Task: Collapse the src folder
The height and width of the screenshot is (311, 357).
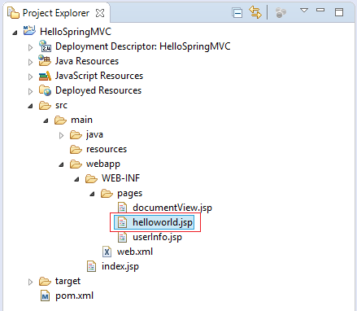Action: (30, 106)
